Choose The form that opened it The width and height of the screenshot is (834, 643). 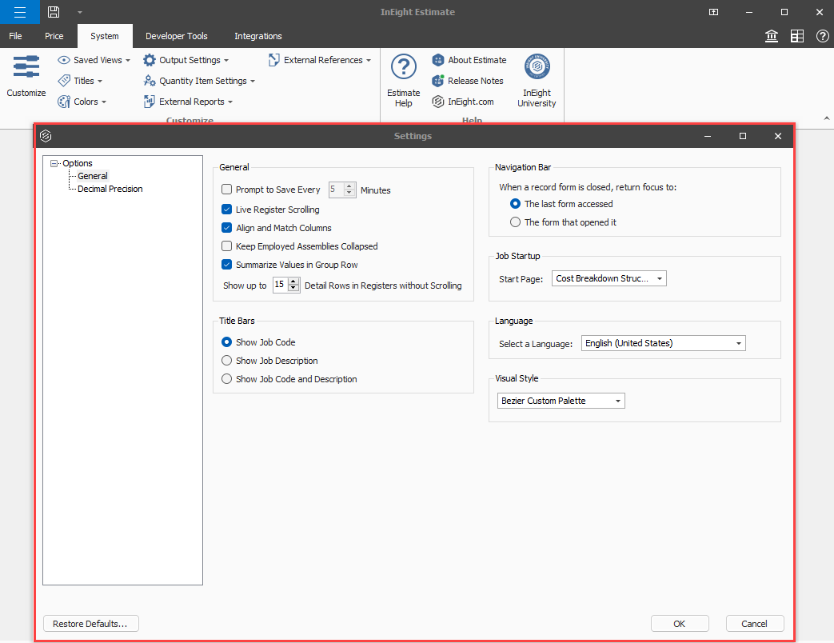coord(515,222)
